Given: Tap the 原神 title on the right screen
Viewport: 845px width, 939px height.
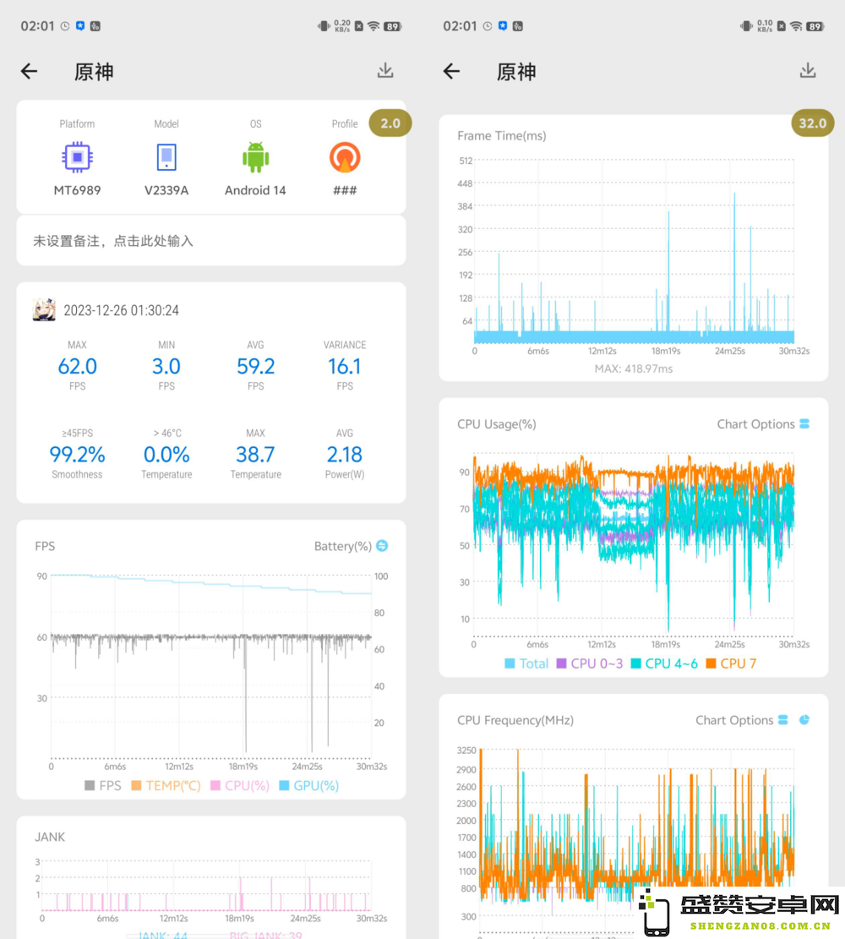Looking at the screenshot, I should click(x=516, y=72).
